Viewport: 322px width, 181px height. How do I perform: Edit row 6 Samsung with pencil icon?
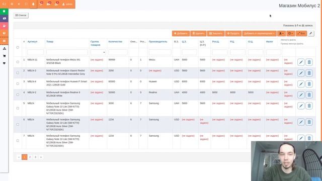point(301,122)
